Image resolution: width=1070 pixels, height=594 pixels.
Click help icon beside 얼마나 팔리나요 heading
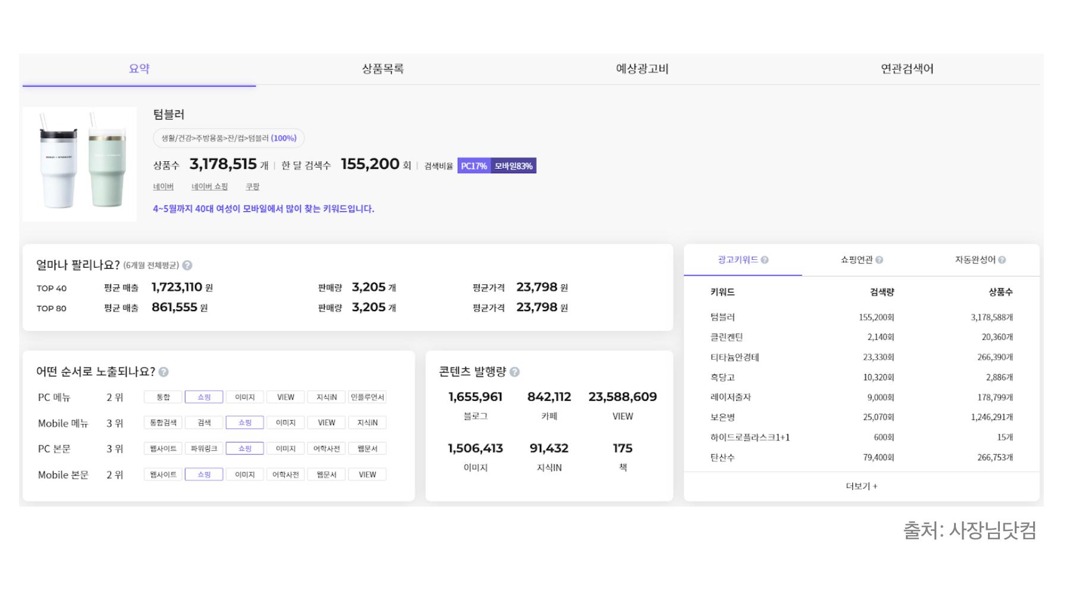187,266
